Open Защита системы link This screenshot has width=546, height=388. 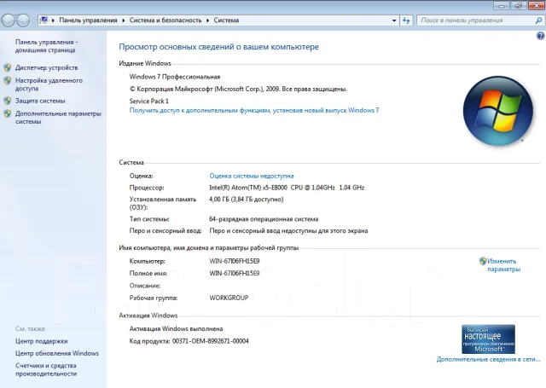click(x=40, y=101)
